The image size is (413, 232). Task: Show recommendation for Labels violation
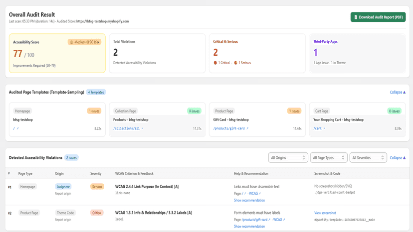tap(249, 226)
